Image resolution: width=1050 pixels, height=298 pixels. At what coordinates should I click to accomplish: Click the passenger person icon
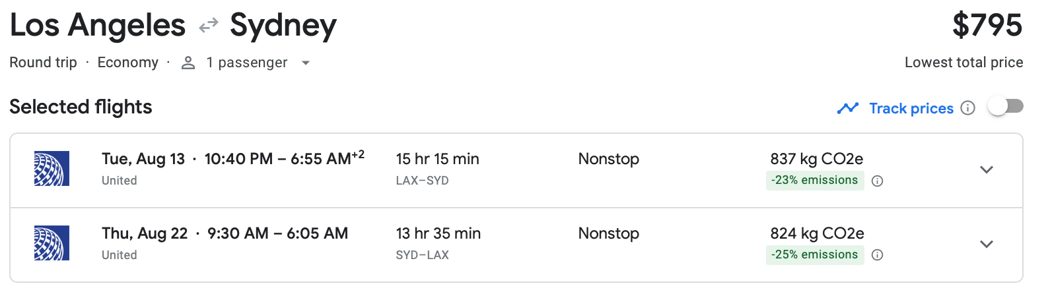188,63
